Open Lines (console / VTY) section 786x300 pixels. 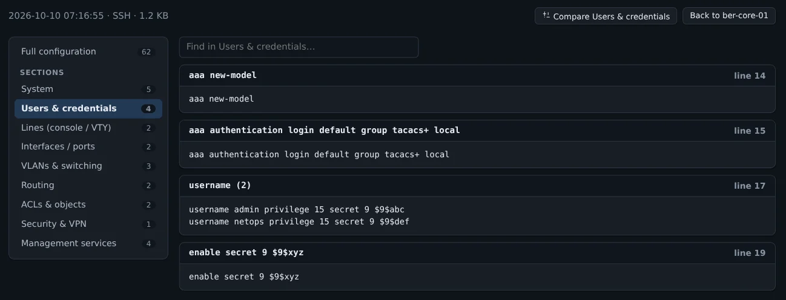[88, 128]
